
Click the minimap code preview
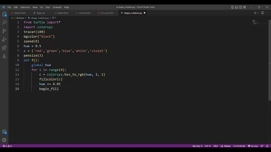[256, 22]
